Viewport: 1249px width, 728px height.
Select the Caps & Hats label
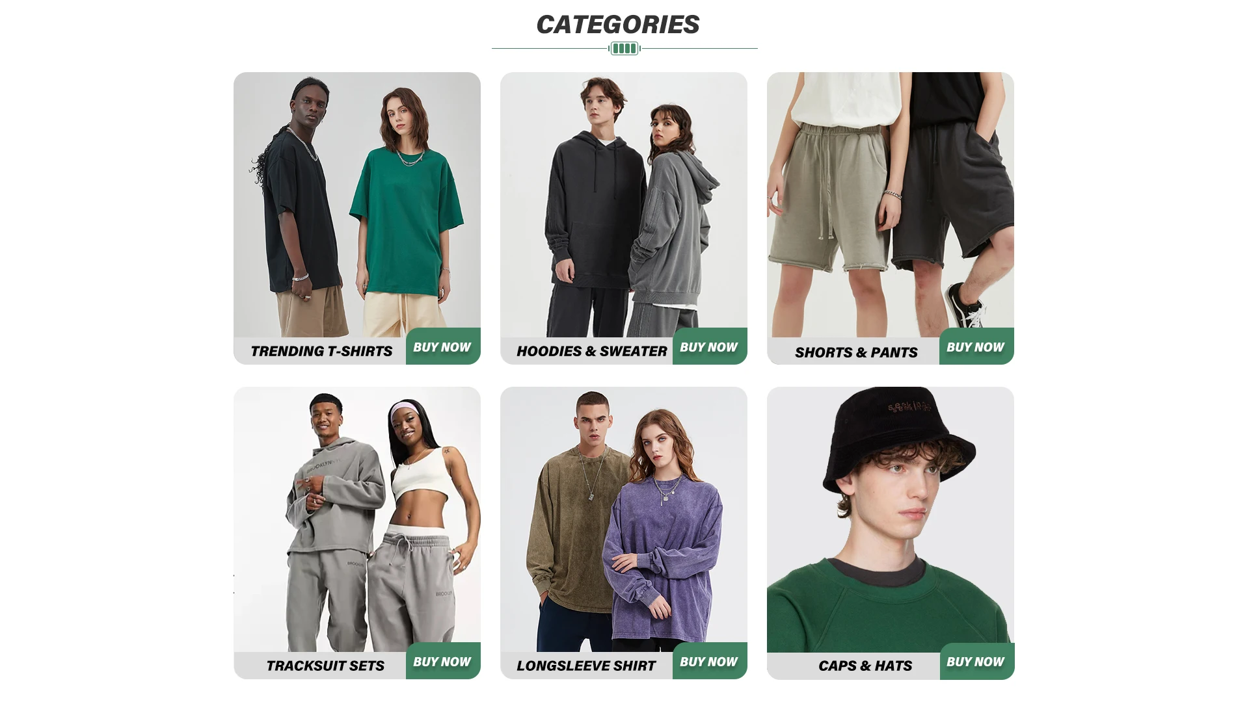[x=865, y=666]
